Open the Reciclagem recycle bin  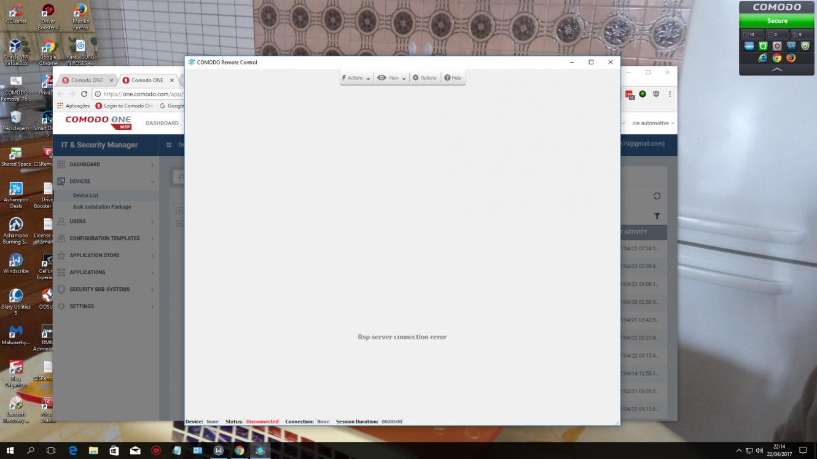point(16,121)
